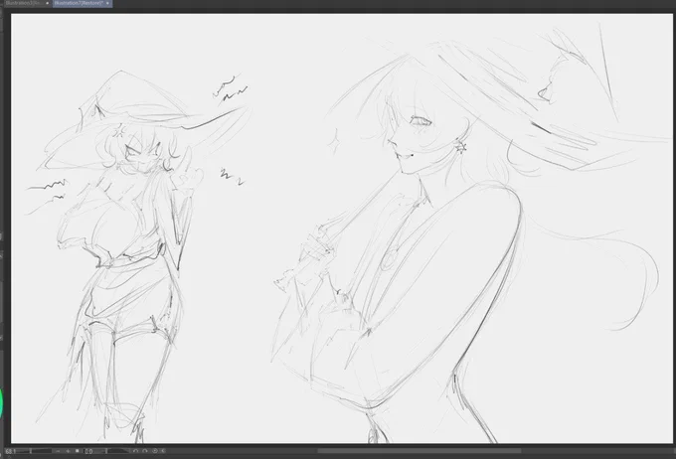Click the 0.0 rotation angle field
This screenshot has height=459, width=676.
tap(88, 451)
